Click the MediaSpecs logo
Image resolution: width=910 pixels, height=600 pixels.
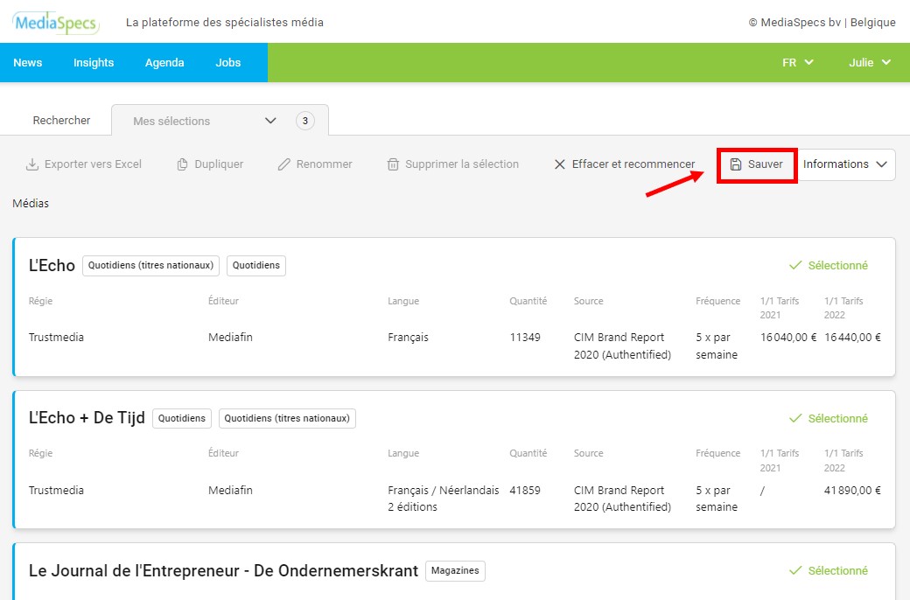56,23
